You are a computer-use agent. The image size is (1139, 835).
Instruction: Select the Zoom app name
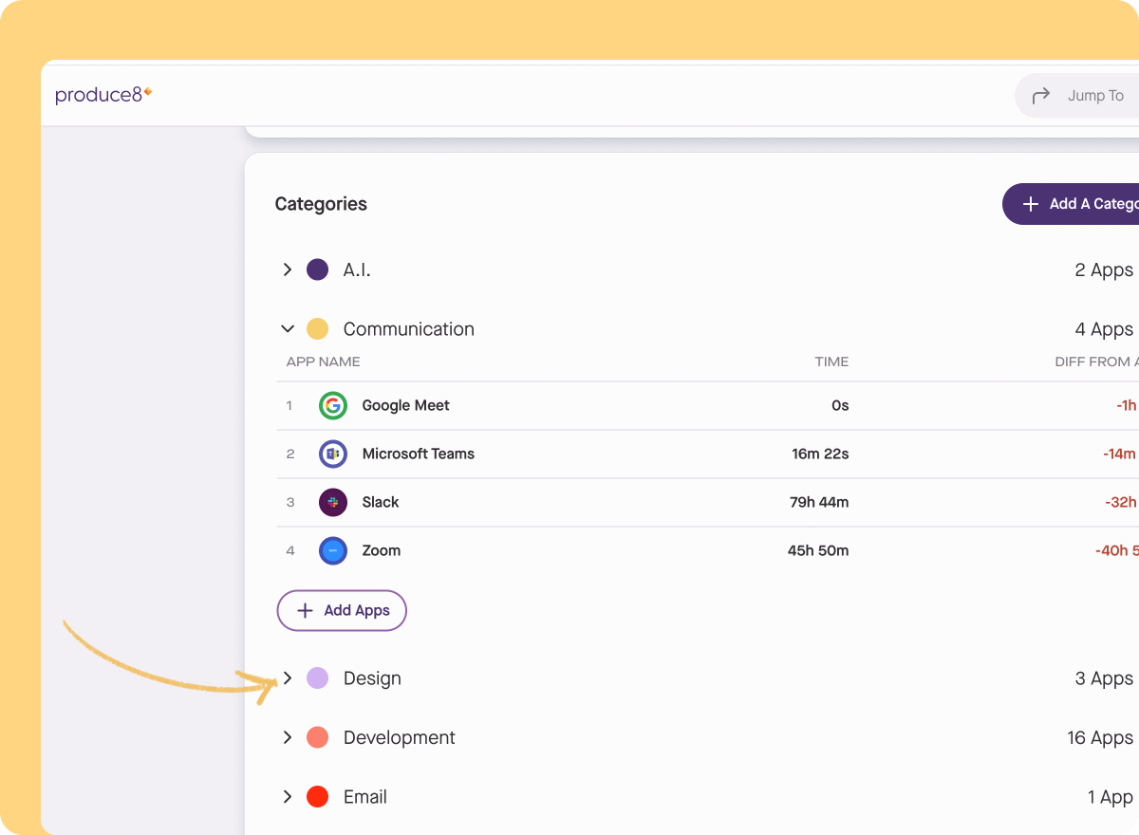click(382, 551)
